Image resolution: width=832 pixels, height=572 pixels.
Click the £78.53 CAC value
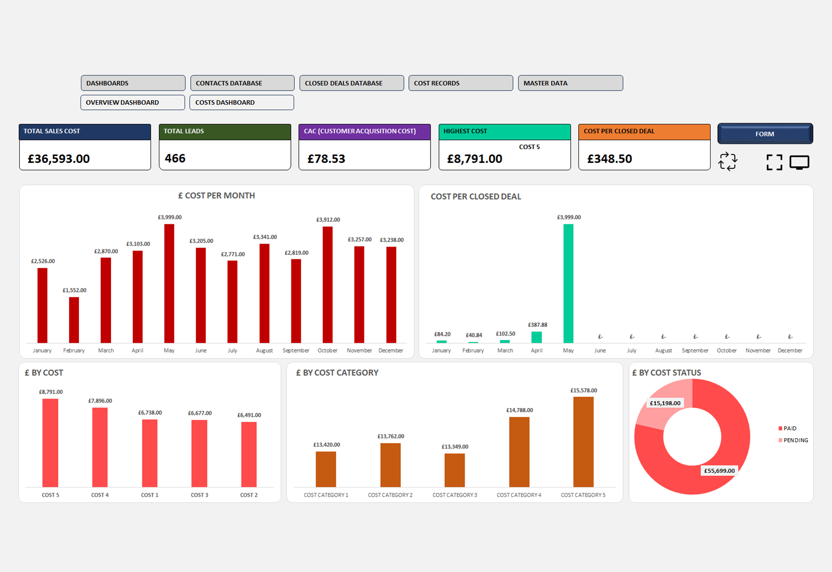coord(326,159)
